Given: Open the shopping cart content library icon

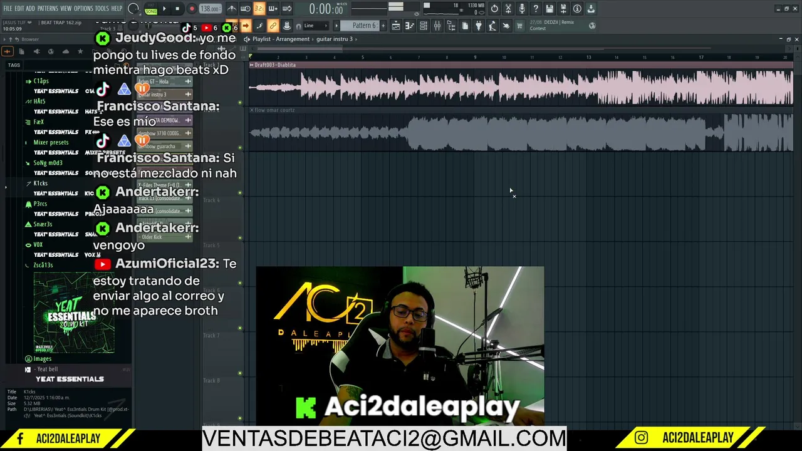Looking at the screenshot, I should (x=519, y=26).
